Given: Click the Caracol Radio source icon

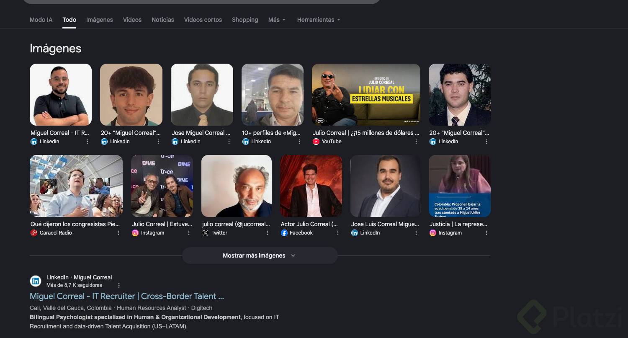Looking at the screenshot, I should [34, 233].
